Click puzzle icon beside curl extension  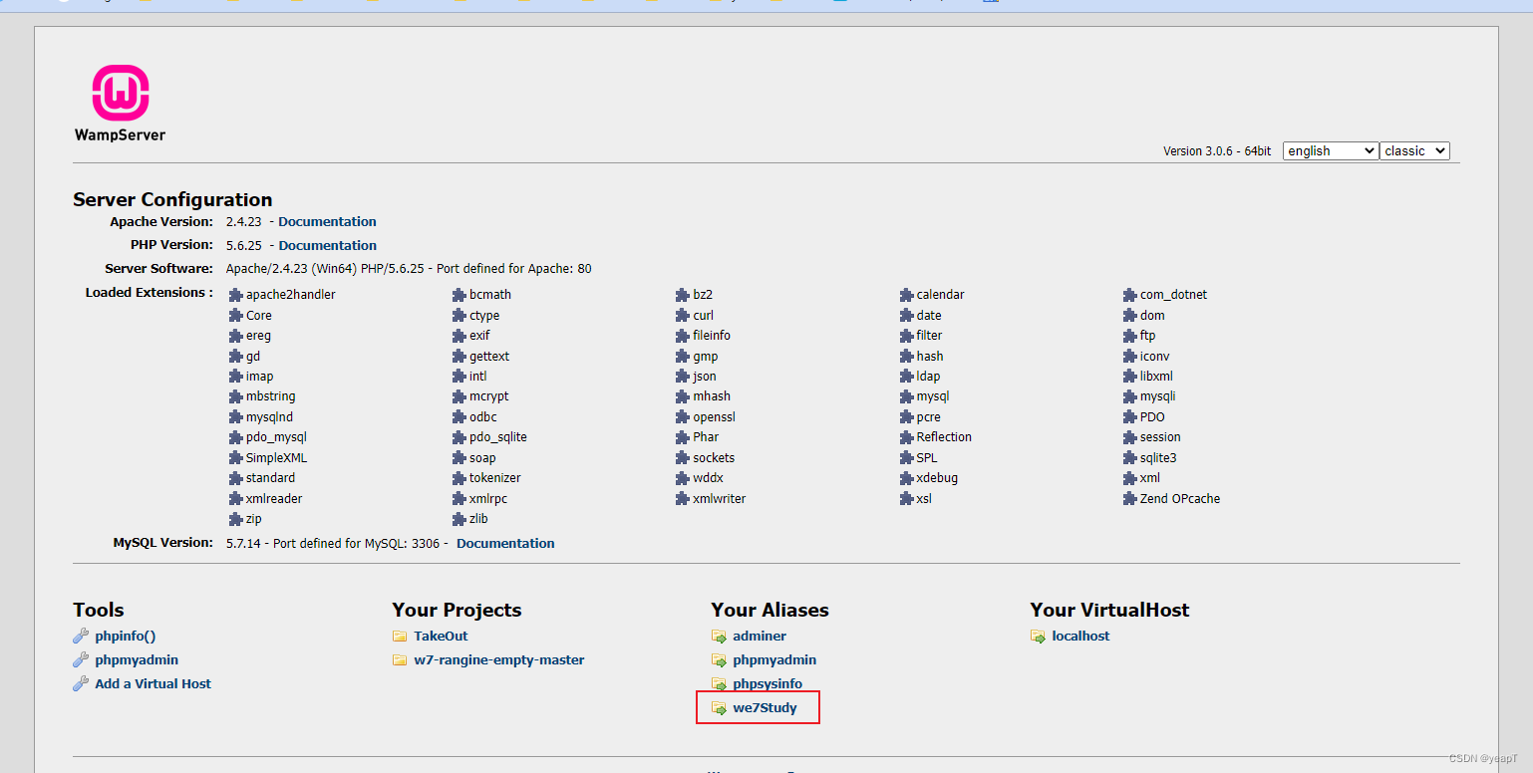[683, 316]
